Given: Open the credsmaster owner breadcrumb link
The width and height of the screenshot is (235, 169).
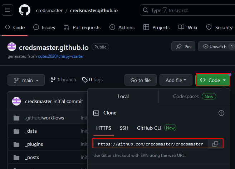Looking at the screenshot, I should click(x=49, y=10).
